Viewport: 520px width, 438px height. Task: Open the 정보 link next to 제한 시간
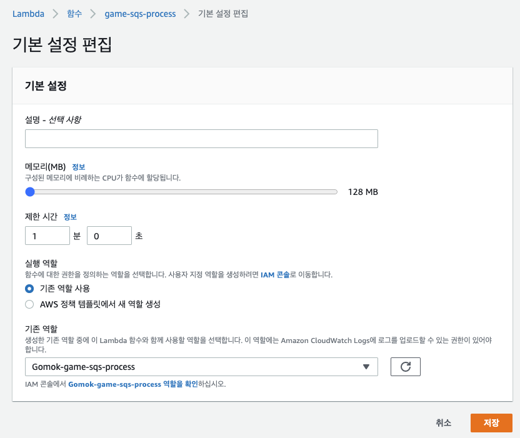coord(70,217)
